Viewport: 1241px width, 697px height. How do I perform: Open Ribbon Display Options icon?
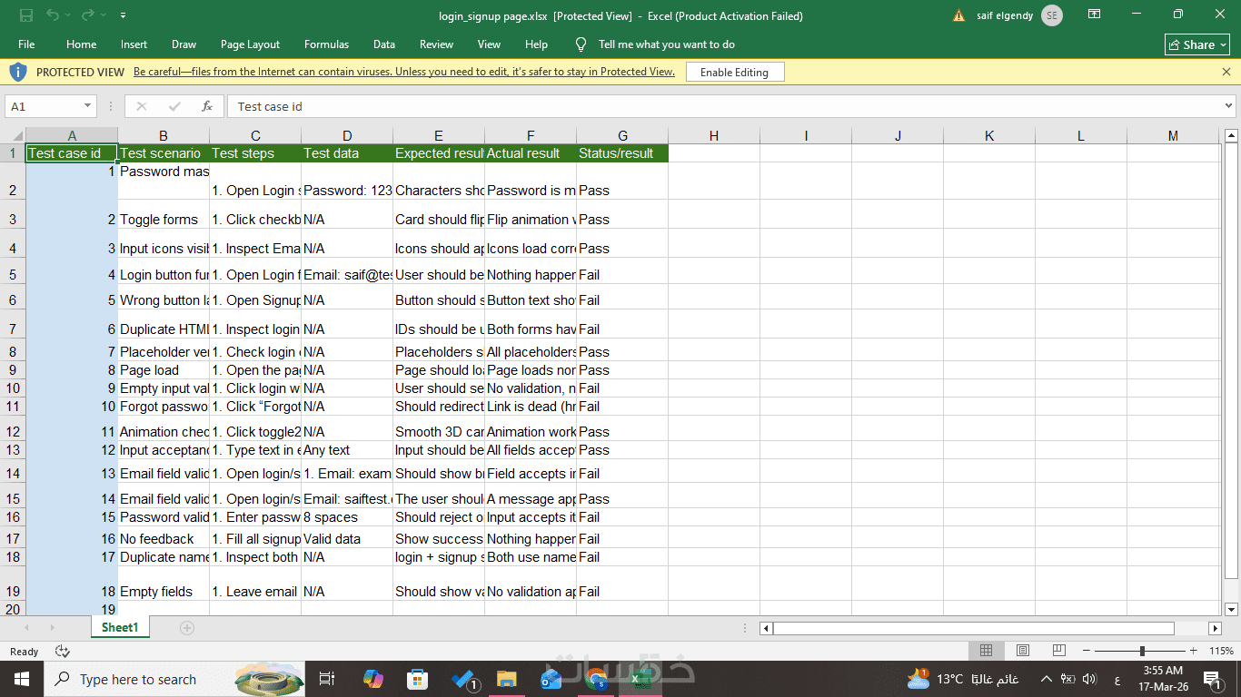point(1095,15)
